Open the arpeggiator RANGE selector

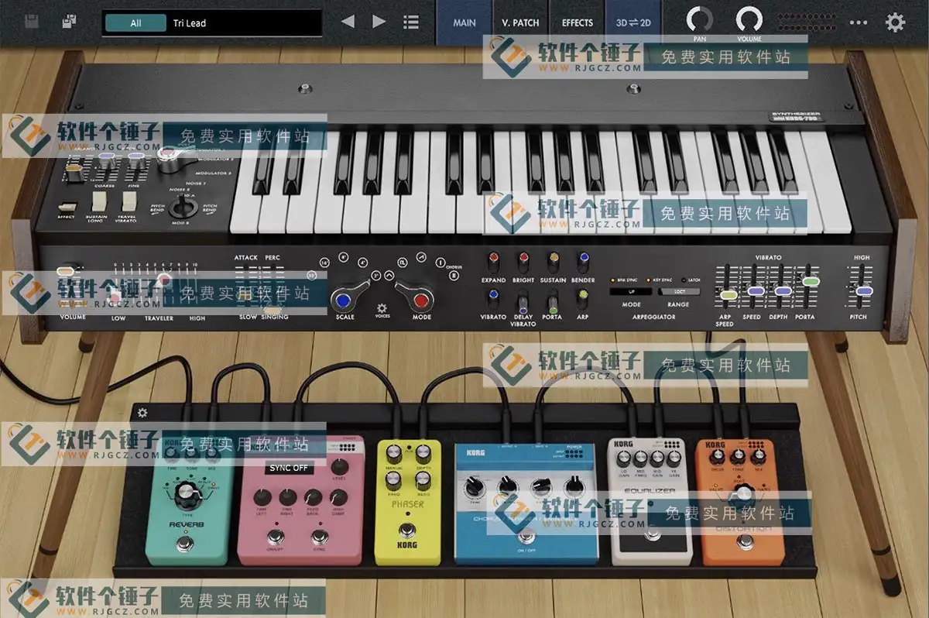(x=679, y=292)
